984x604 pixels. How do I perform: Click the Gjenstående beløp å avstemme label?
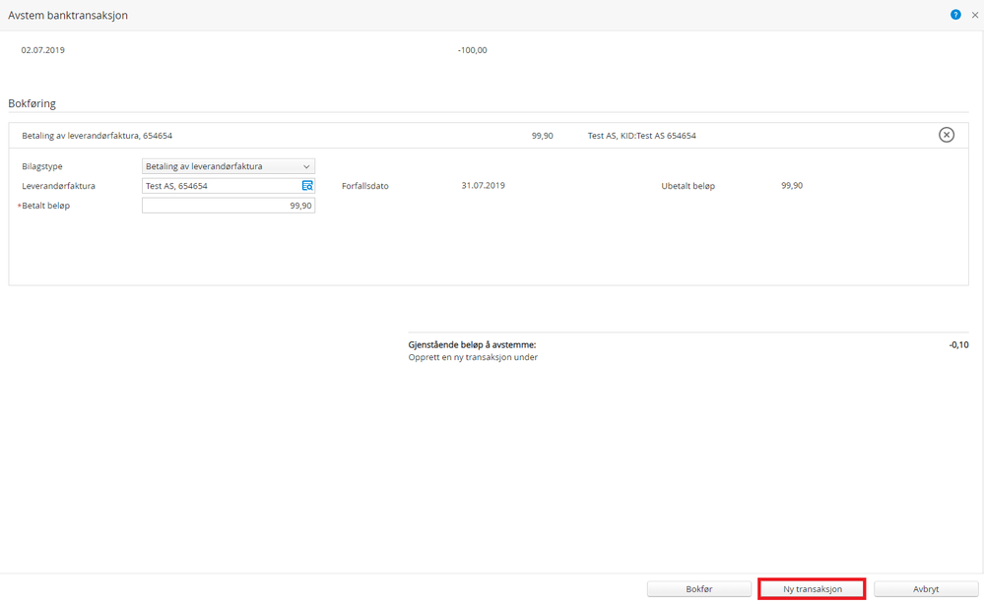point(472,345)
